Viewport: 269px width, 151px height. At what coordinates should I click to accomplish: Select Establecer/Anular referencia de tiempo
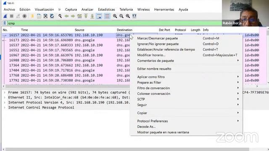coord(186,49)
